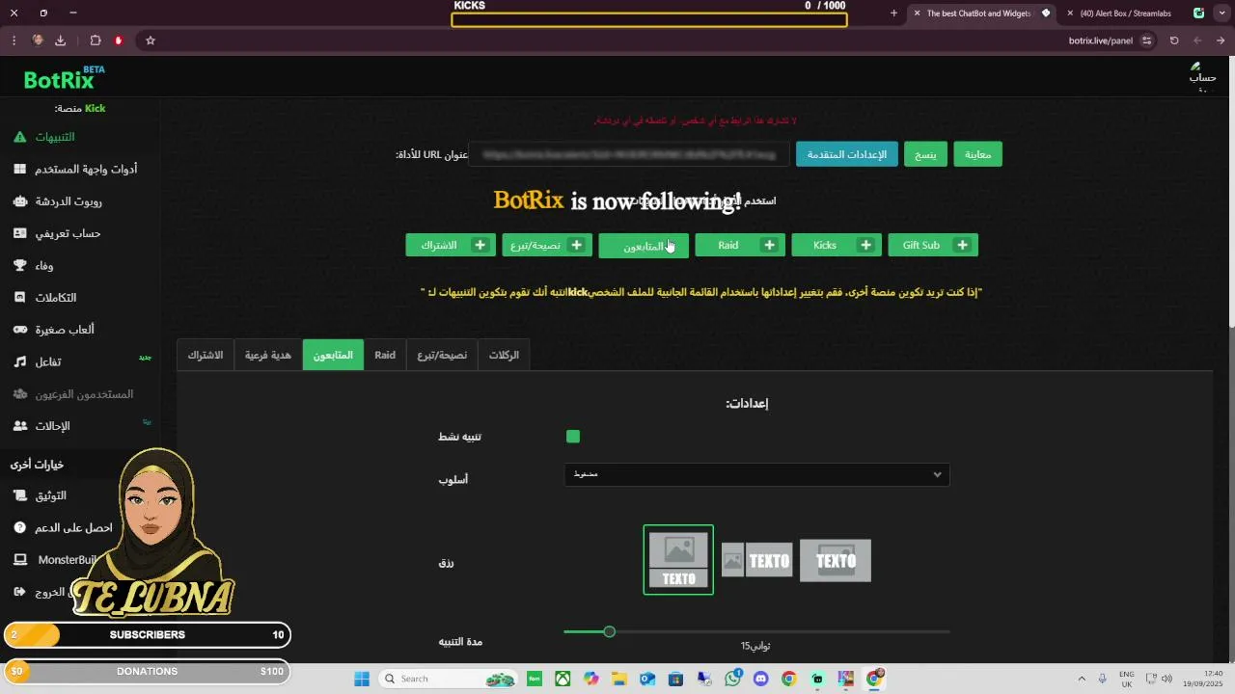The image size is (1235, 694).
Task: Open أدوات واجهة المستخدم in the sidebar
Action: (75, 169)
